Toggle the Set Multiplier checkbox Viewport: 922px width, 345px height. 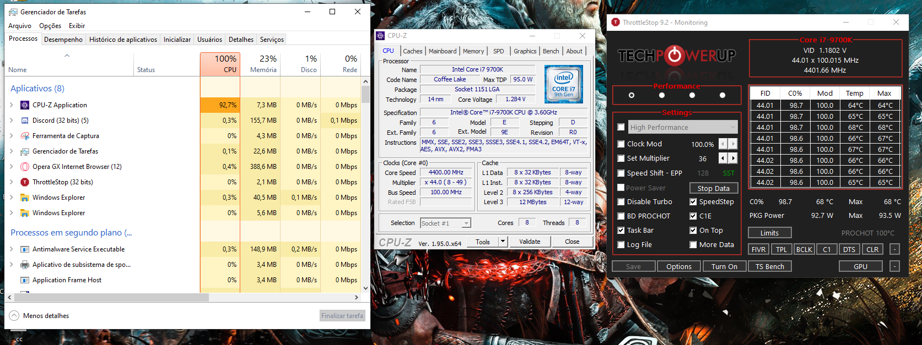pyautogui.click(x=621, y=158)
